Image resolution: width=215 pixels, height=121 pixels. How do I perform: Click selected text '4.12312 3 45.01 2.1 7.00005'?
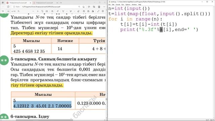tap(42, 106)
